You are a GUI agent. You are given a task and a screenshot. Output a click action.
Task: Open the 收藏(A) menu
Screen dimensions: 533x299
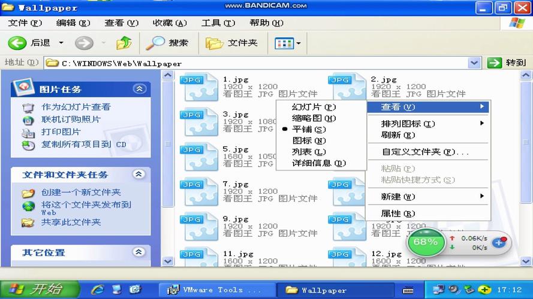tap(170, 23)
